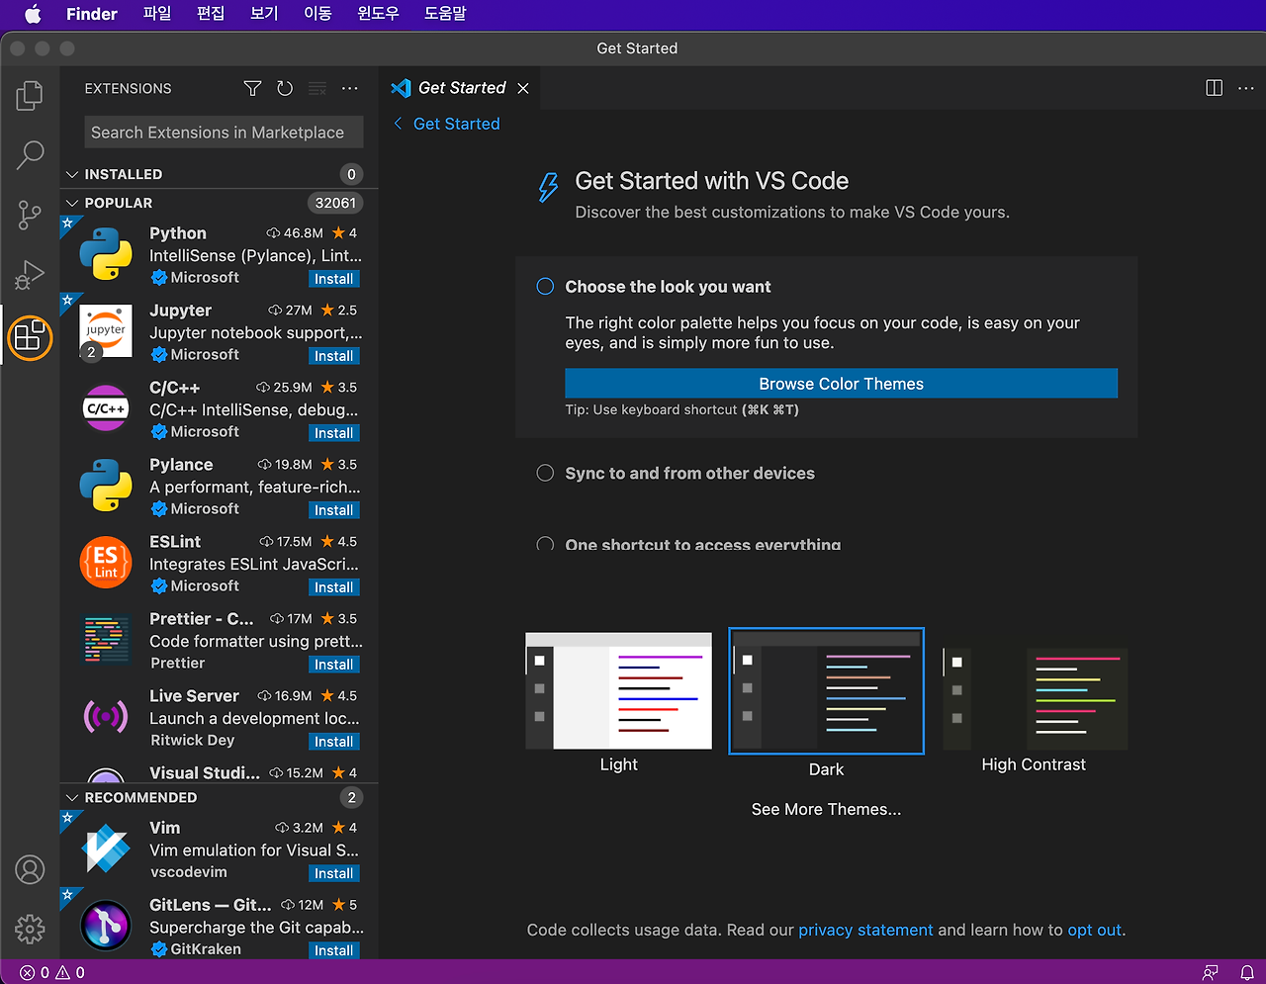Open the Vim extension icon
The image size is (1266, 984).
106,849
